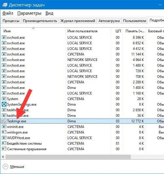This screenshot has width=164, height=174.
Task: Select the wininit.exe process name
Action: pyautogui.click(x=15, y=127)
